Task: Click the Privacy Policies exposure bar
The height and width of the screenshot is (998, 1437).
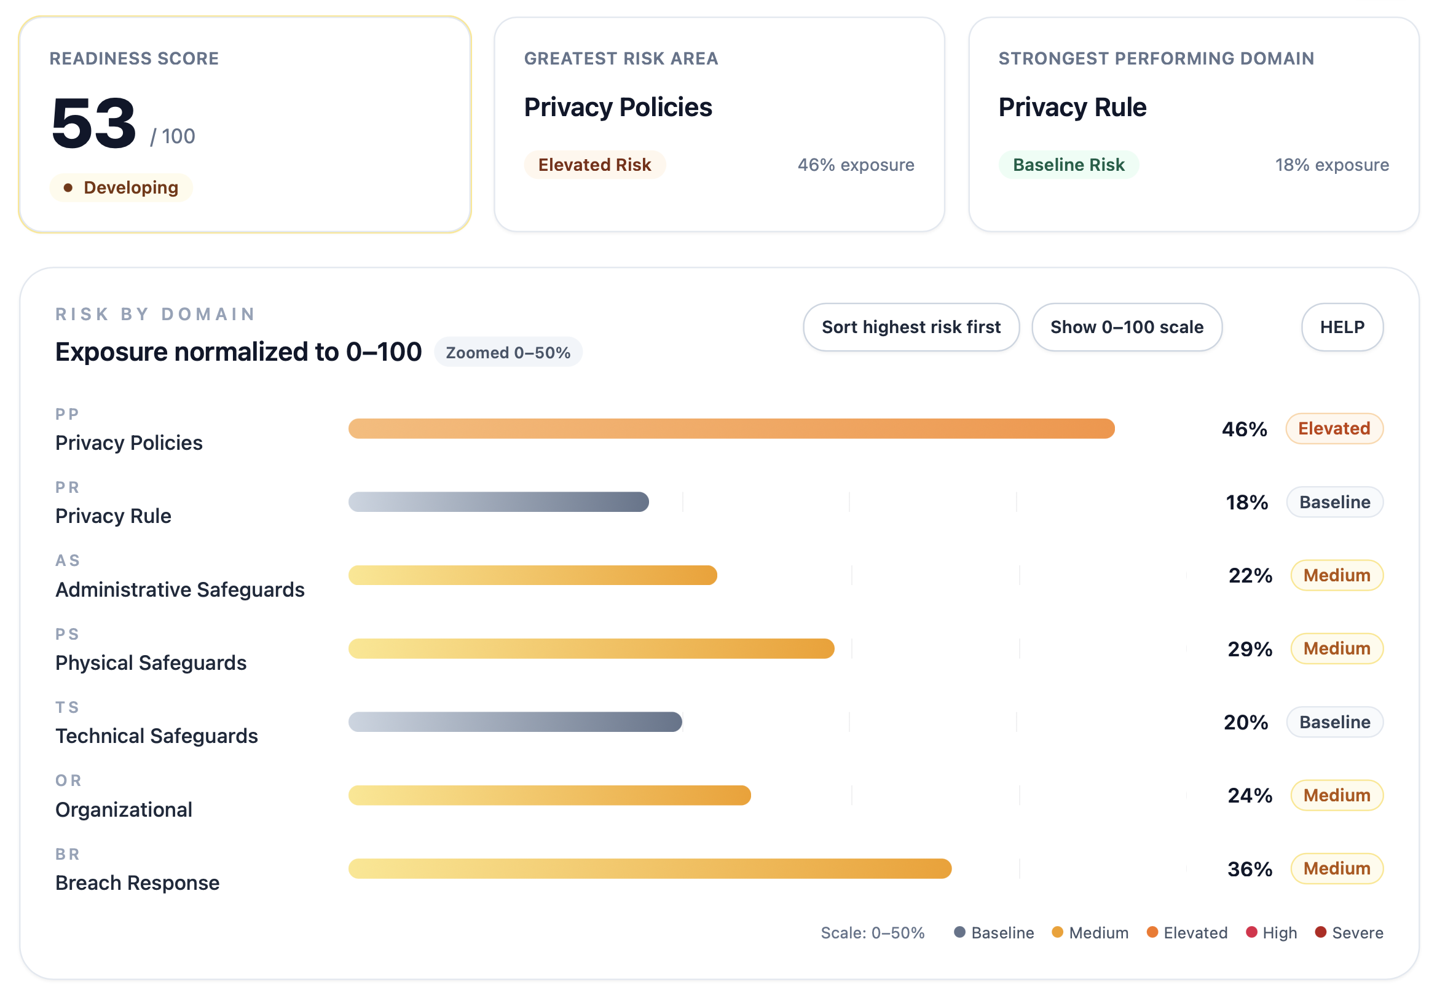Action: point(731,428)
